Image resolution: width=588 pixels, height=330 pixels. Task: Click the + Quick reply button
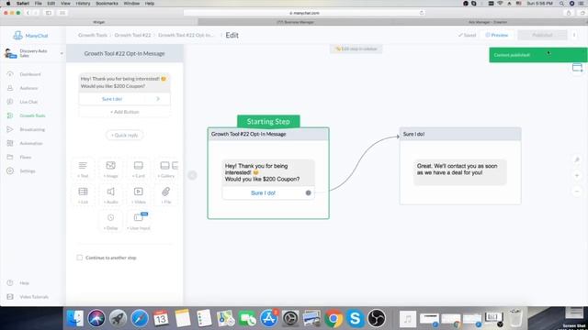click(x=125, y=135)
